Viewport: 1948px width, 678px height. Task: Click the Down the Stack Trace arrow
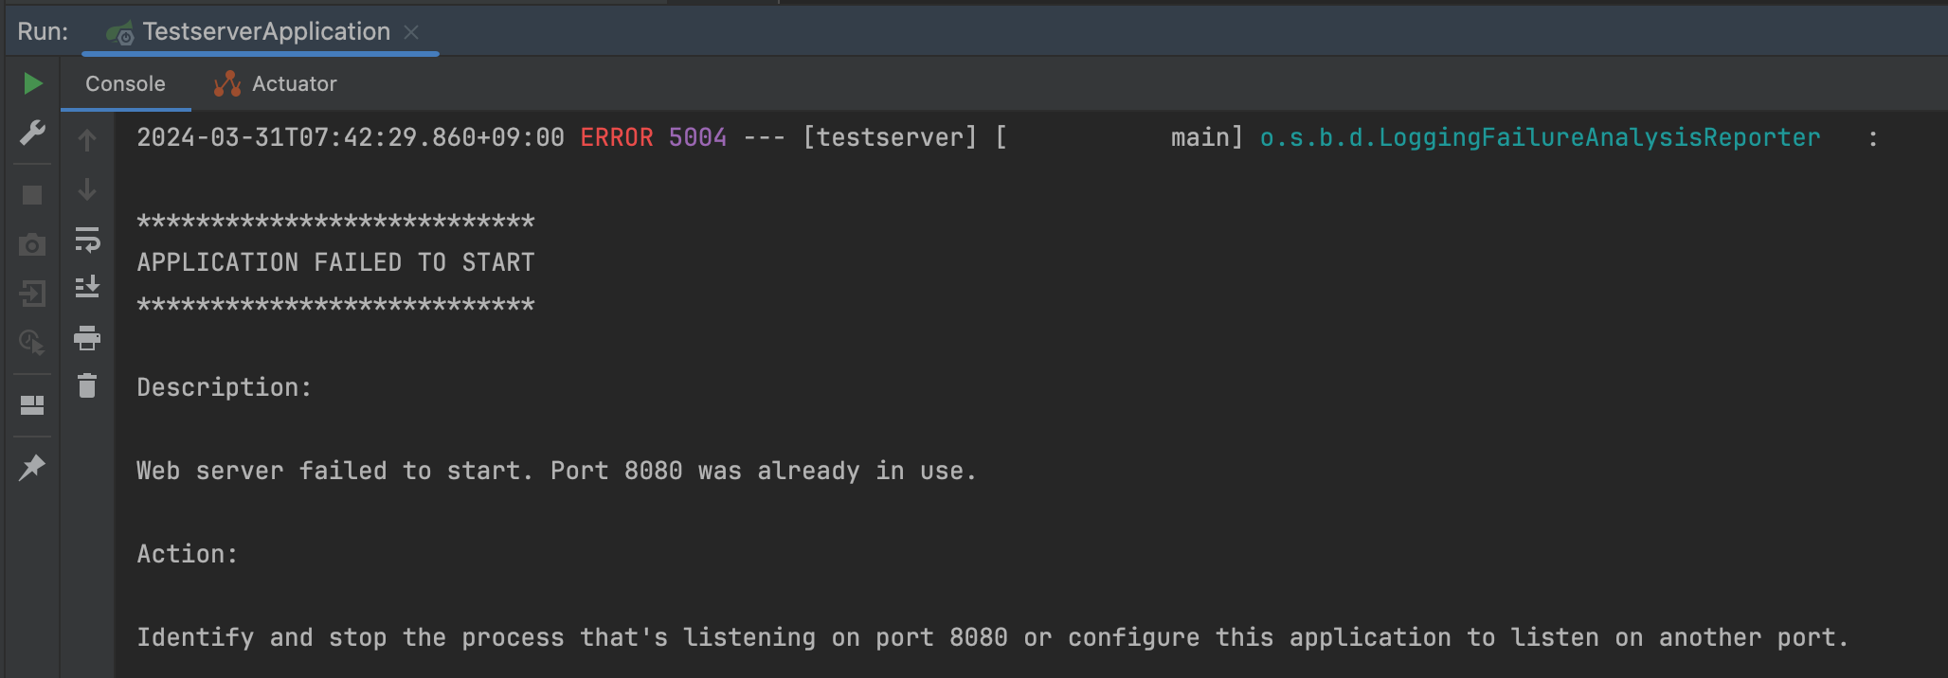coord(87,189)
